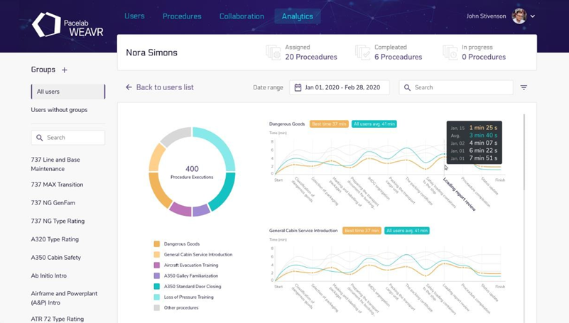The image size is (569, 323).
Task: Select the Analytics tab
Action: (297, 16)
